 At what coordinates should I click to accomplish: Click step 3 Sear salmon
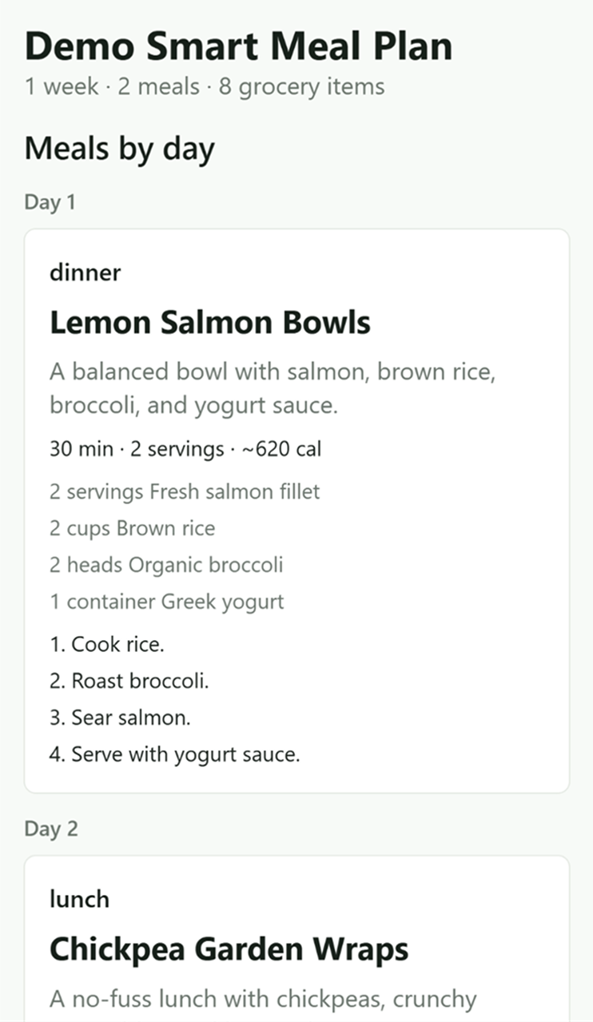coord(120,718)
